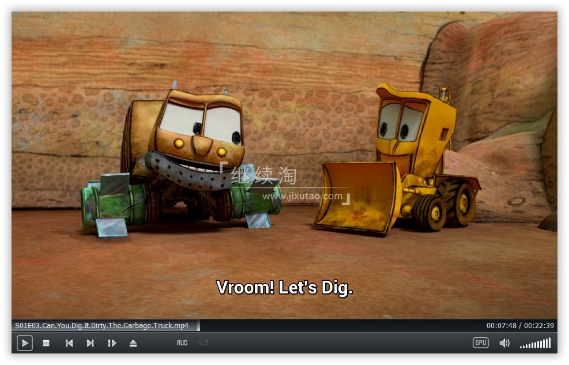Toggle GPU hardware decoding indicator
The image size is (569, 365).
tap(480, 343)
